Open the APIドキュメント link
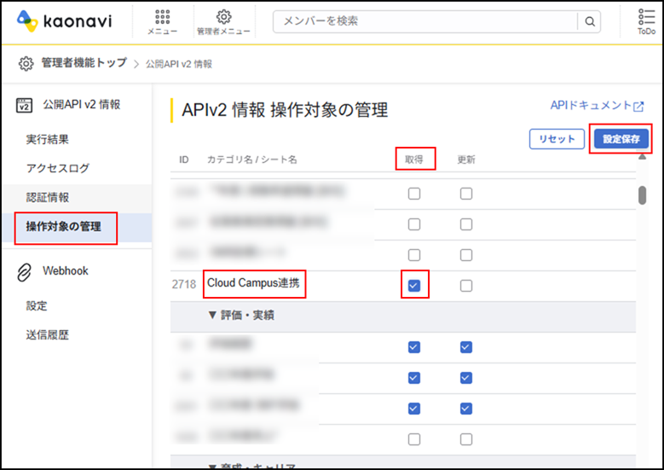 pos(591,105)
